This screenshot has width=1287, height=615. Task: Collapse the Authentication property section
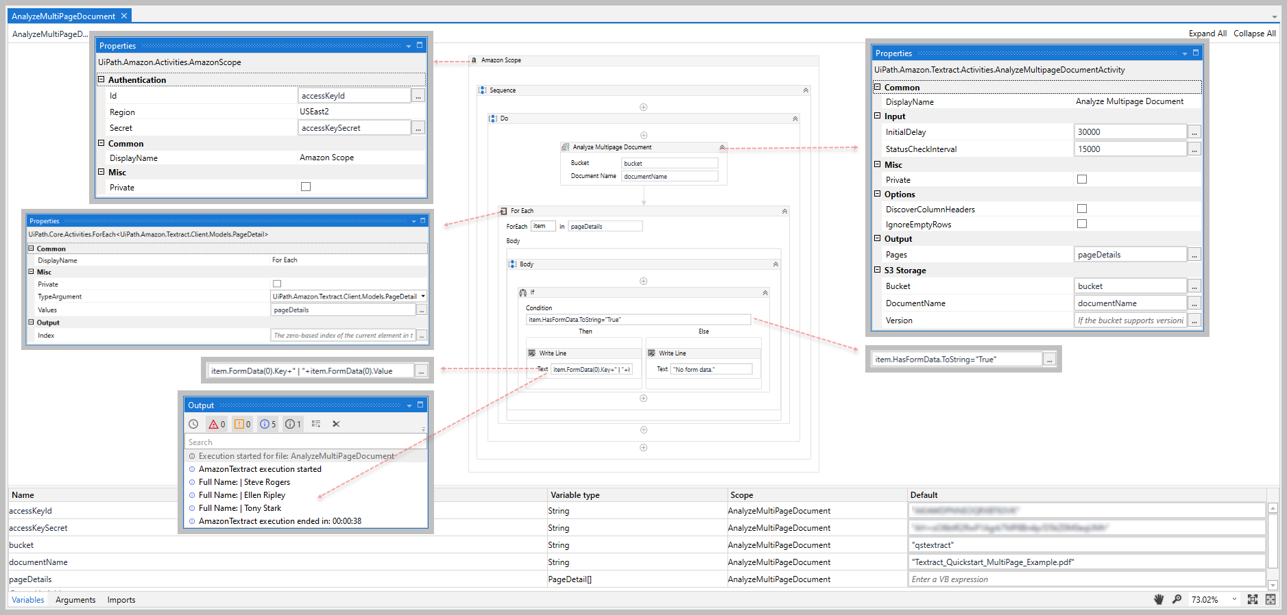click(x=101, y=79)
